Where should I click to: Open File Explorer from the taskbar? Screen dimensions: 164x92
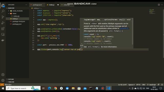[x=73, y=88]
